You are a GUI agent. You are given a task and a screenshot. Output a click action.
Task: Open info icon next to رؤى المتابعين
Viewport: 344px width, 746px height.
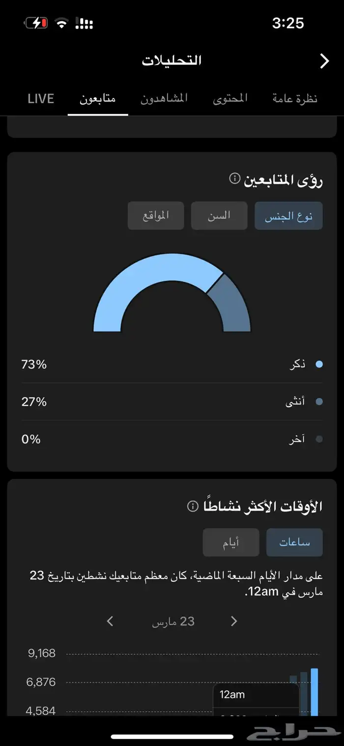click(235, 178)
